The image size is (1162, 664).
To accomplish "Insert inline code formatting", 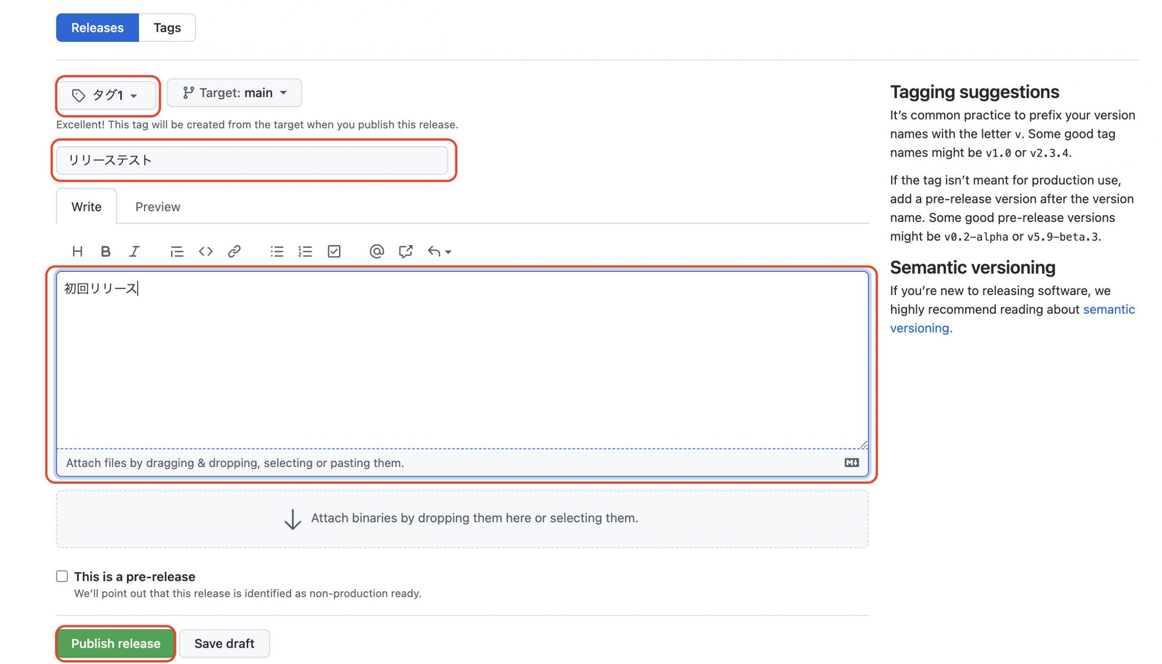I will coord(205,251).
